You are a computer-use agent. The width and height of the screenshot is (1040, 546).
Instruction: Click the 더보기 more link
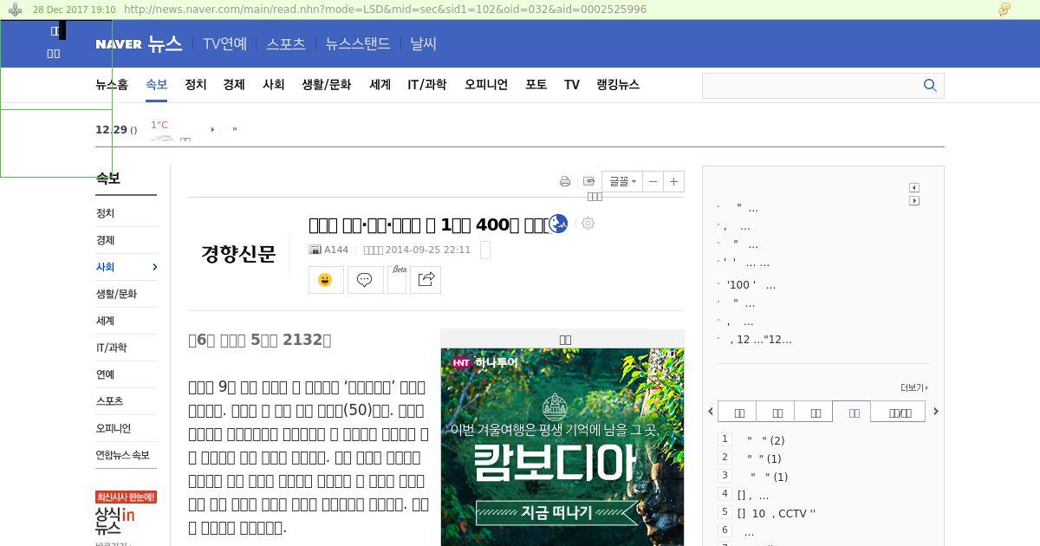[914, 388]
